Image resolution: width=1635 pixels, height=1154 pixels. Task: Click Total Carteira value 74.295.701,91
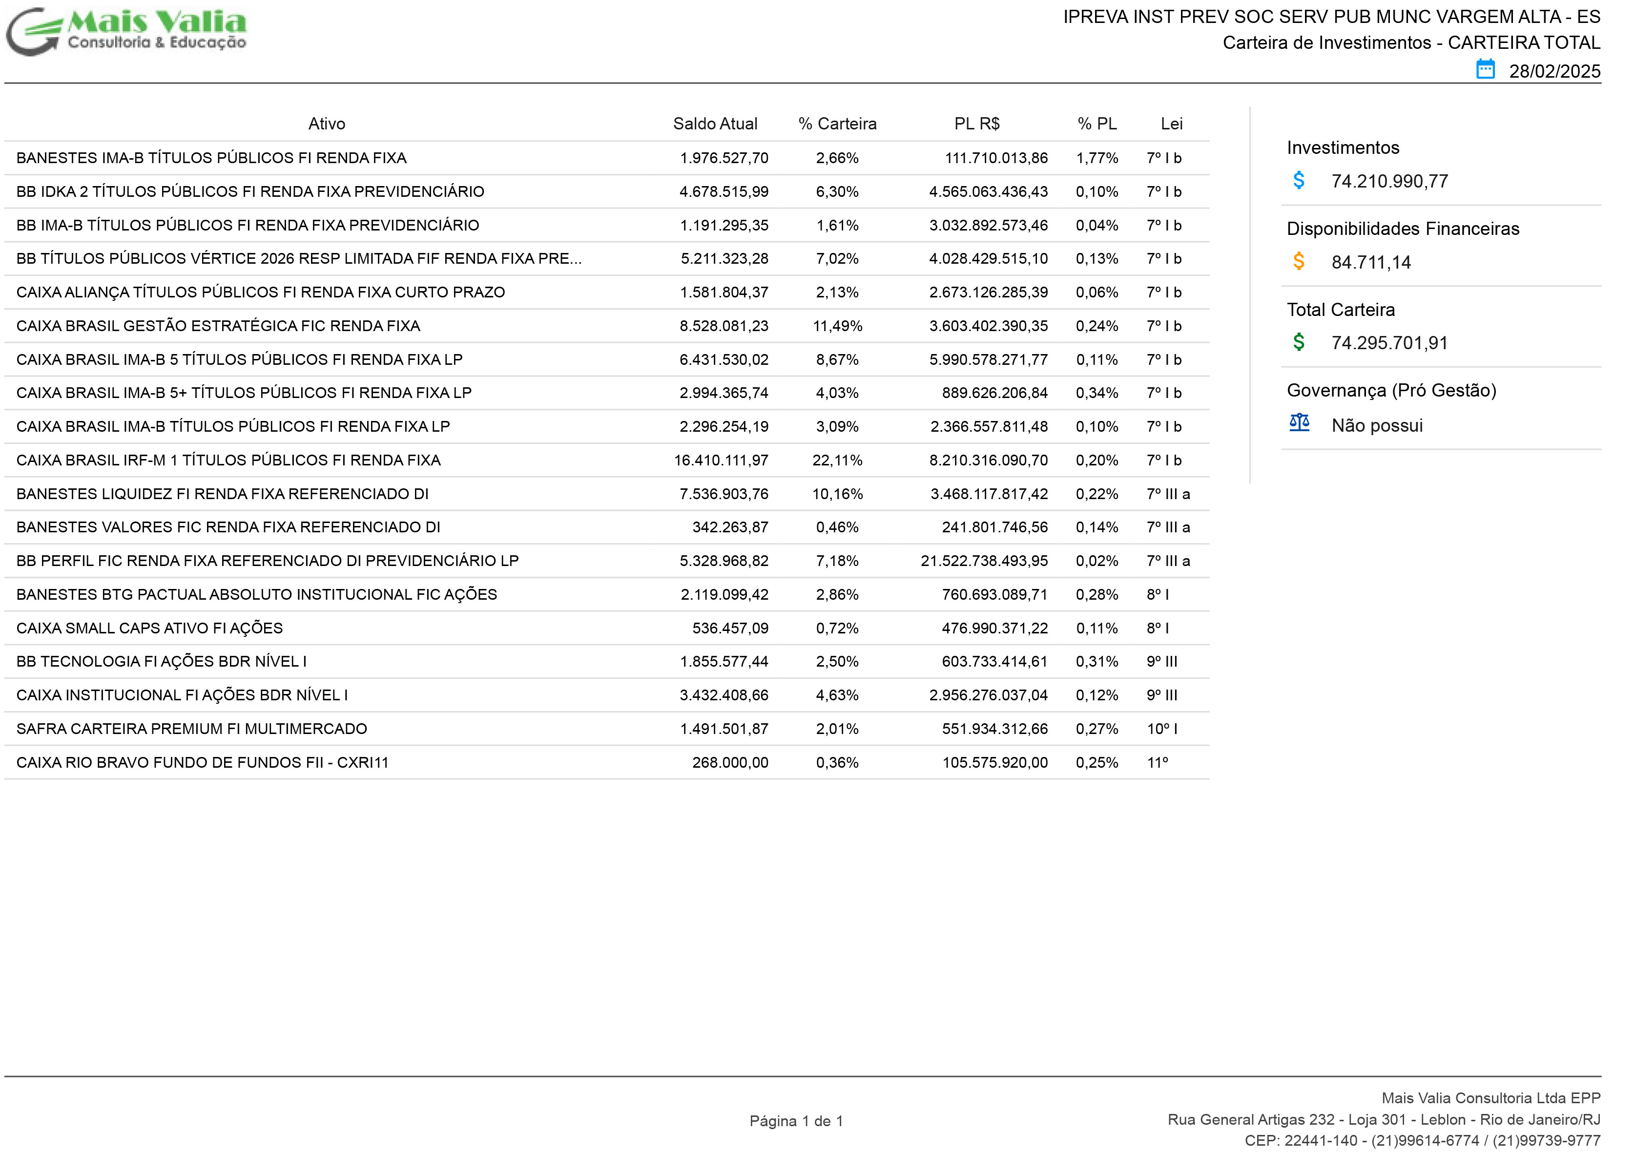[1390, 343]
